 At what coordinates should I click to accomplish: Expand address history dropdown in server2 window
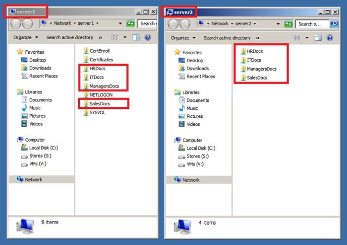[x=278, y=24]
